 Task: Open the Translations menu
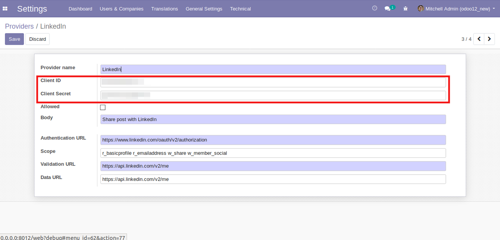click(164, 9)
